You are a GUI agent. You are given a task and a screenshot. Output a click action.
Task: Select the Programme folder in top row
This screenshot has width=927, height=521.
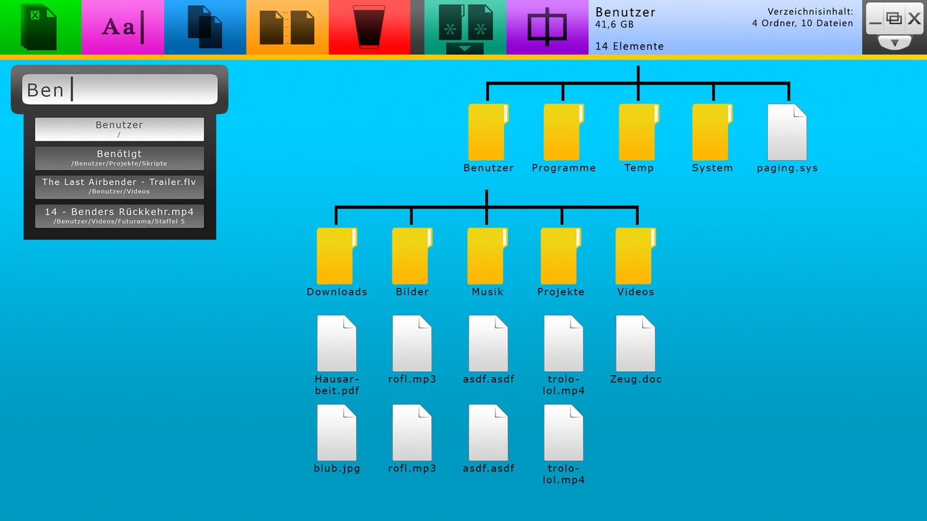click(563, 133)
